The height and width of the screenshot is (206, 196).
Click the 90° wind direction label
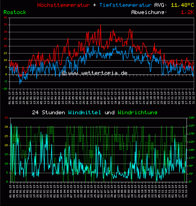coord(191,166)
